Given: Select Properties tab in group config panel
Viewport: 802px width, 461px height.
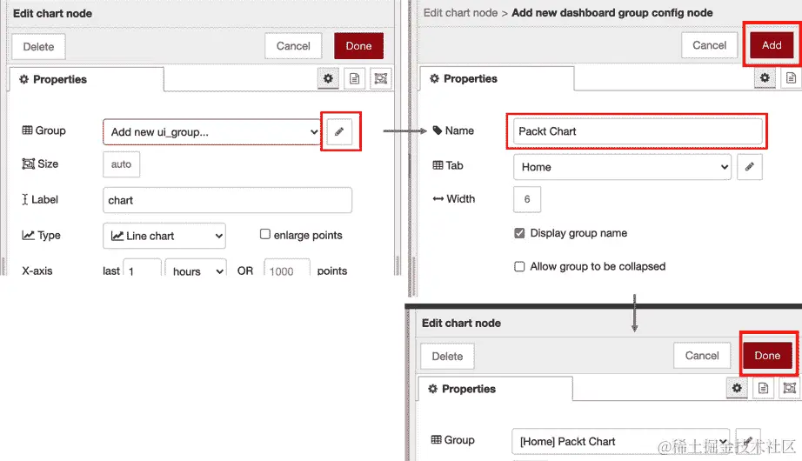Looking at the screenshot, I should (496, 79).
